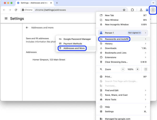Expand the Person 1 submenu chevron
Screen dimensions: 157x120
(x=145, y=33)
